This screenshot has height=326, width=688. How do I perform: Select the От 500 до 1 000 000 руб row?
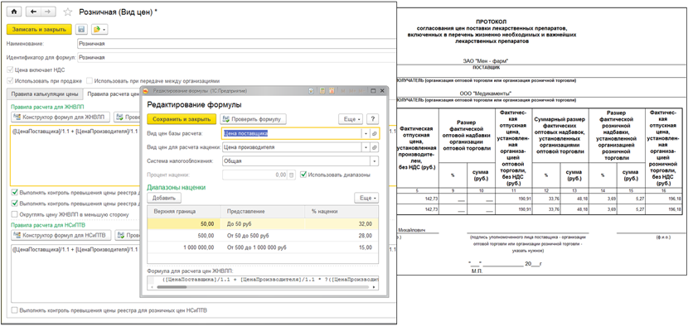263,247
